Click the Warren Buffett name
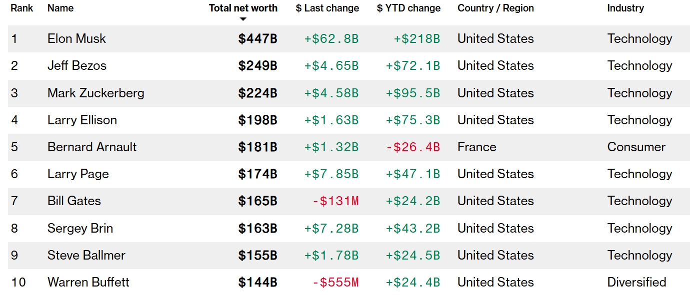 [88, 282]
